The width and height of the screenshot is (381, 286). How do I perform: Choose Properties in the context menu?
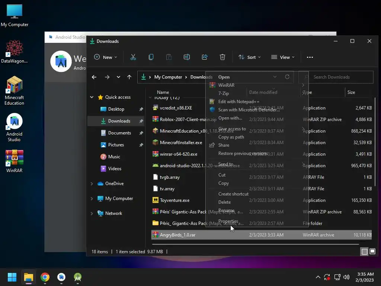click(x=228, y=221)
